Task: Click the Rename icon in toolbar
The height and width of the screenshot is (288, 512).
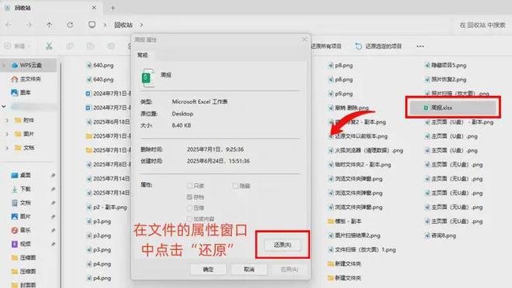Action: click(111, 46)
